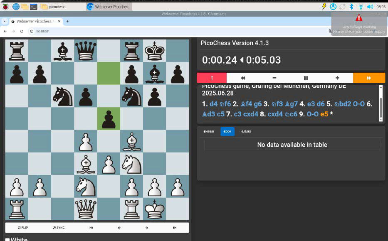Click the localhost address bar
388x241 pixels.
(x=42, y=31)
